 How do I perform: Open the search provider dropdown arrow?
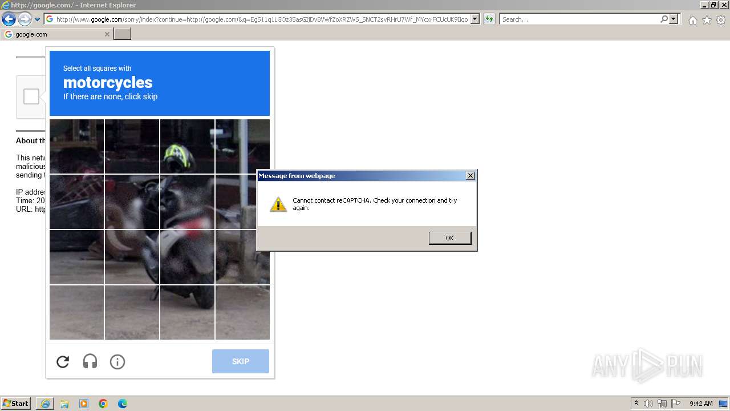pos(674,19)
